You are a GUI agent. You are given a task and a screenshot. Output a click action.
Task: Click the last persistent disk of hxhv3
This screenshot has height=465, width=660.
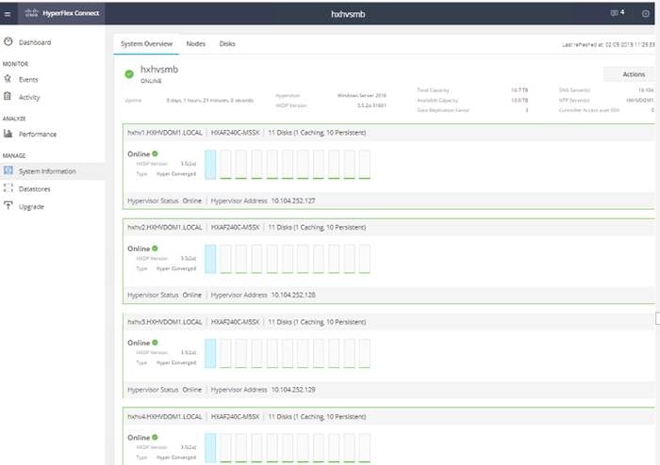pos(365,353)
